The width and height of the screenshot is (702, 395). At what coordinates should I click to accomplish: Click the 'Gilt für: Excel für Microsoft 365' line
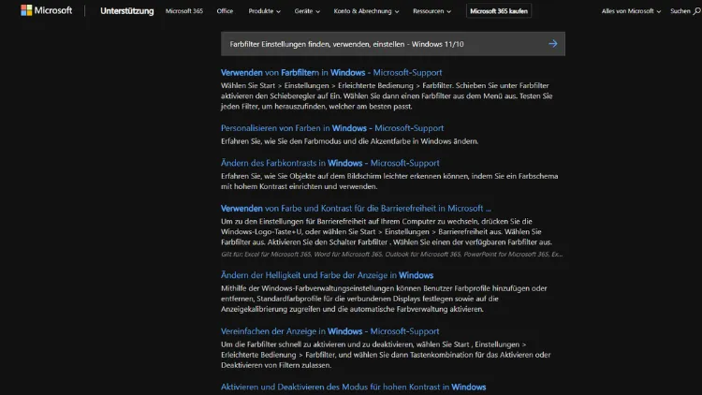(392, 254)
